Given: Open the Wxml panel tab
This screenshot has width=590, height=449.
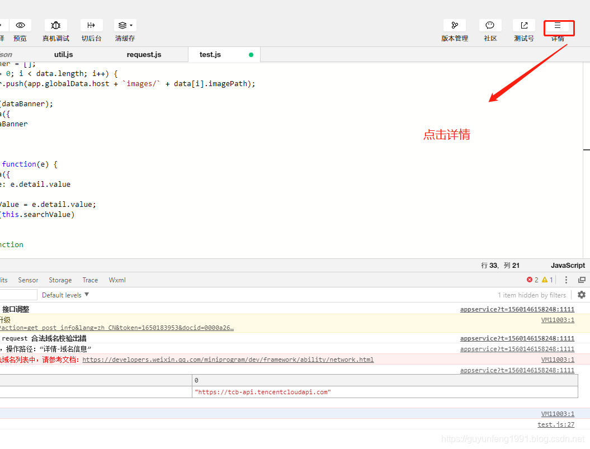Looking at the screenshot, I should pos(117,280).
